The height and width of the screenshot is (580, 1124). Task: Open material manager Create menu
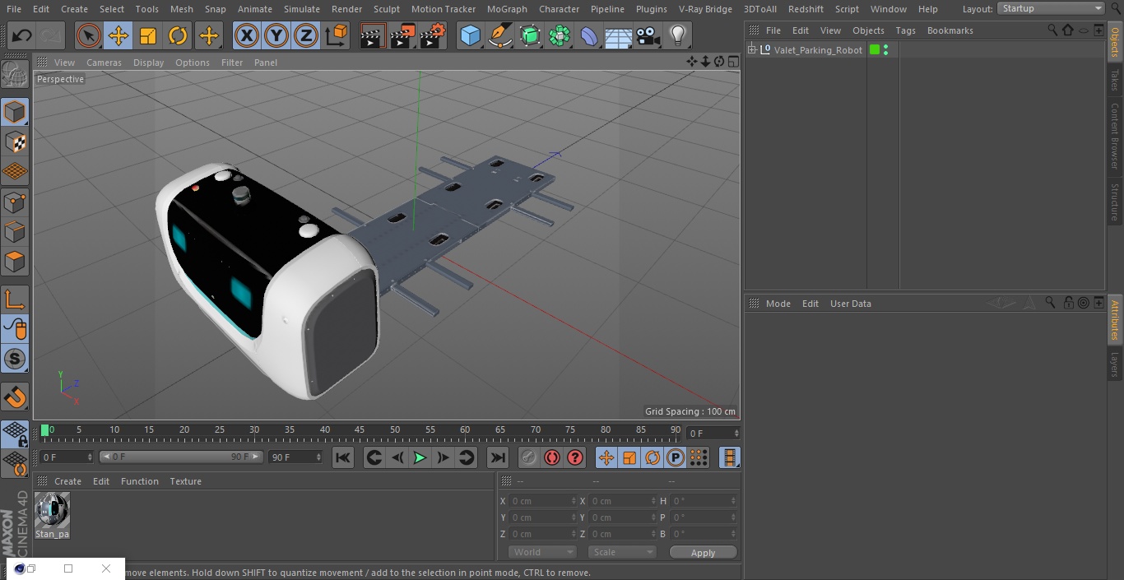click(67, 481)
